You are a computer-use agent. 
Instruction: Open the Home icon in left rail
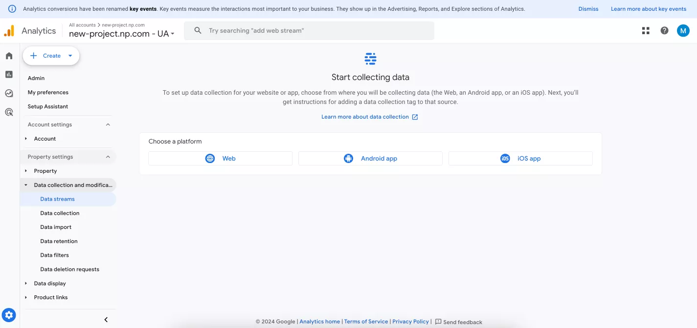9,56
